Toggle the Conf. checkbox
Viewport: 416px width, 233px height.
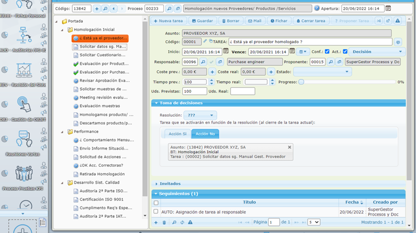327,51
